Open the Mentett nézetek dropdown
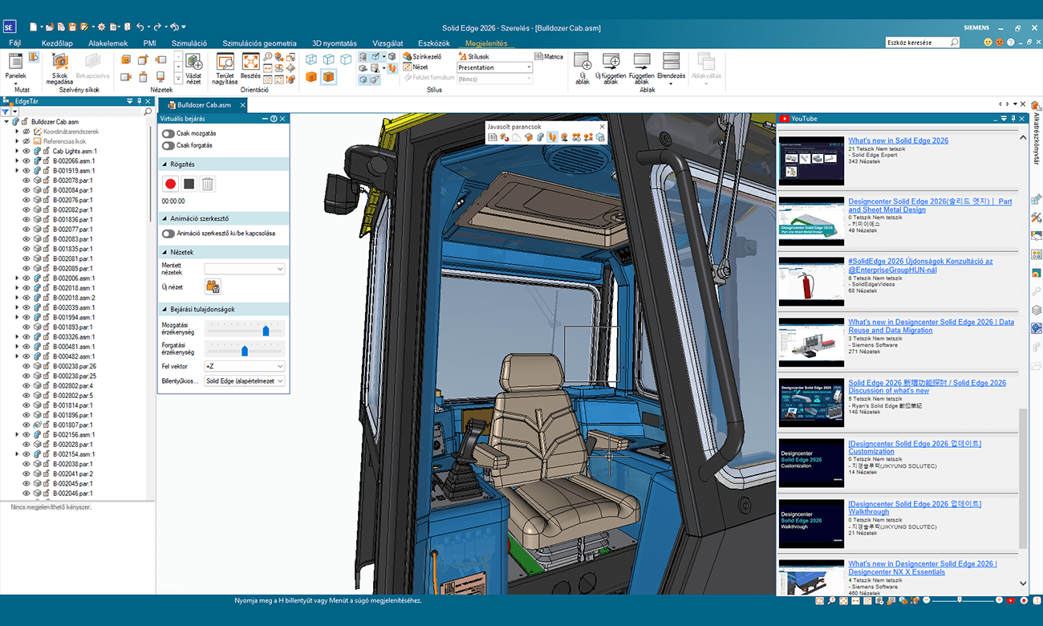 [244, 269]
